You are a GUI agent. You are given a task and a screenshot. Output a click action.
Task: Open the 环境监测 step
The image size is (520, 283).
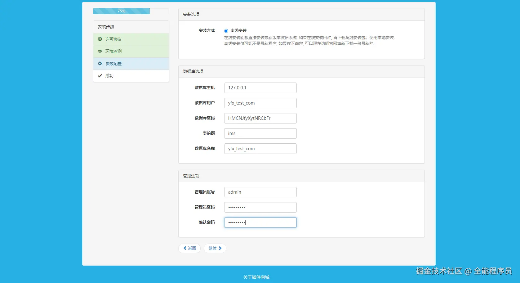coord(131,51)
